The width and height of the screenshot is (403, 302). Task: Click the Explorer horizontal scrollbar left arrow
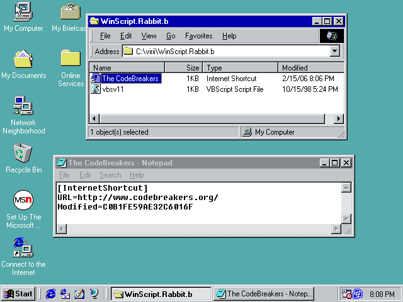94,119
